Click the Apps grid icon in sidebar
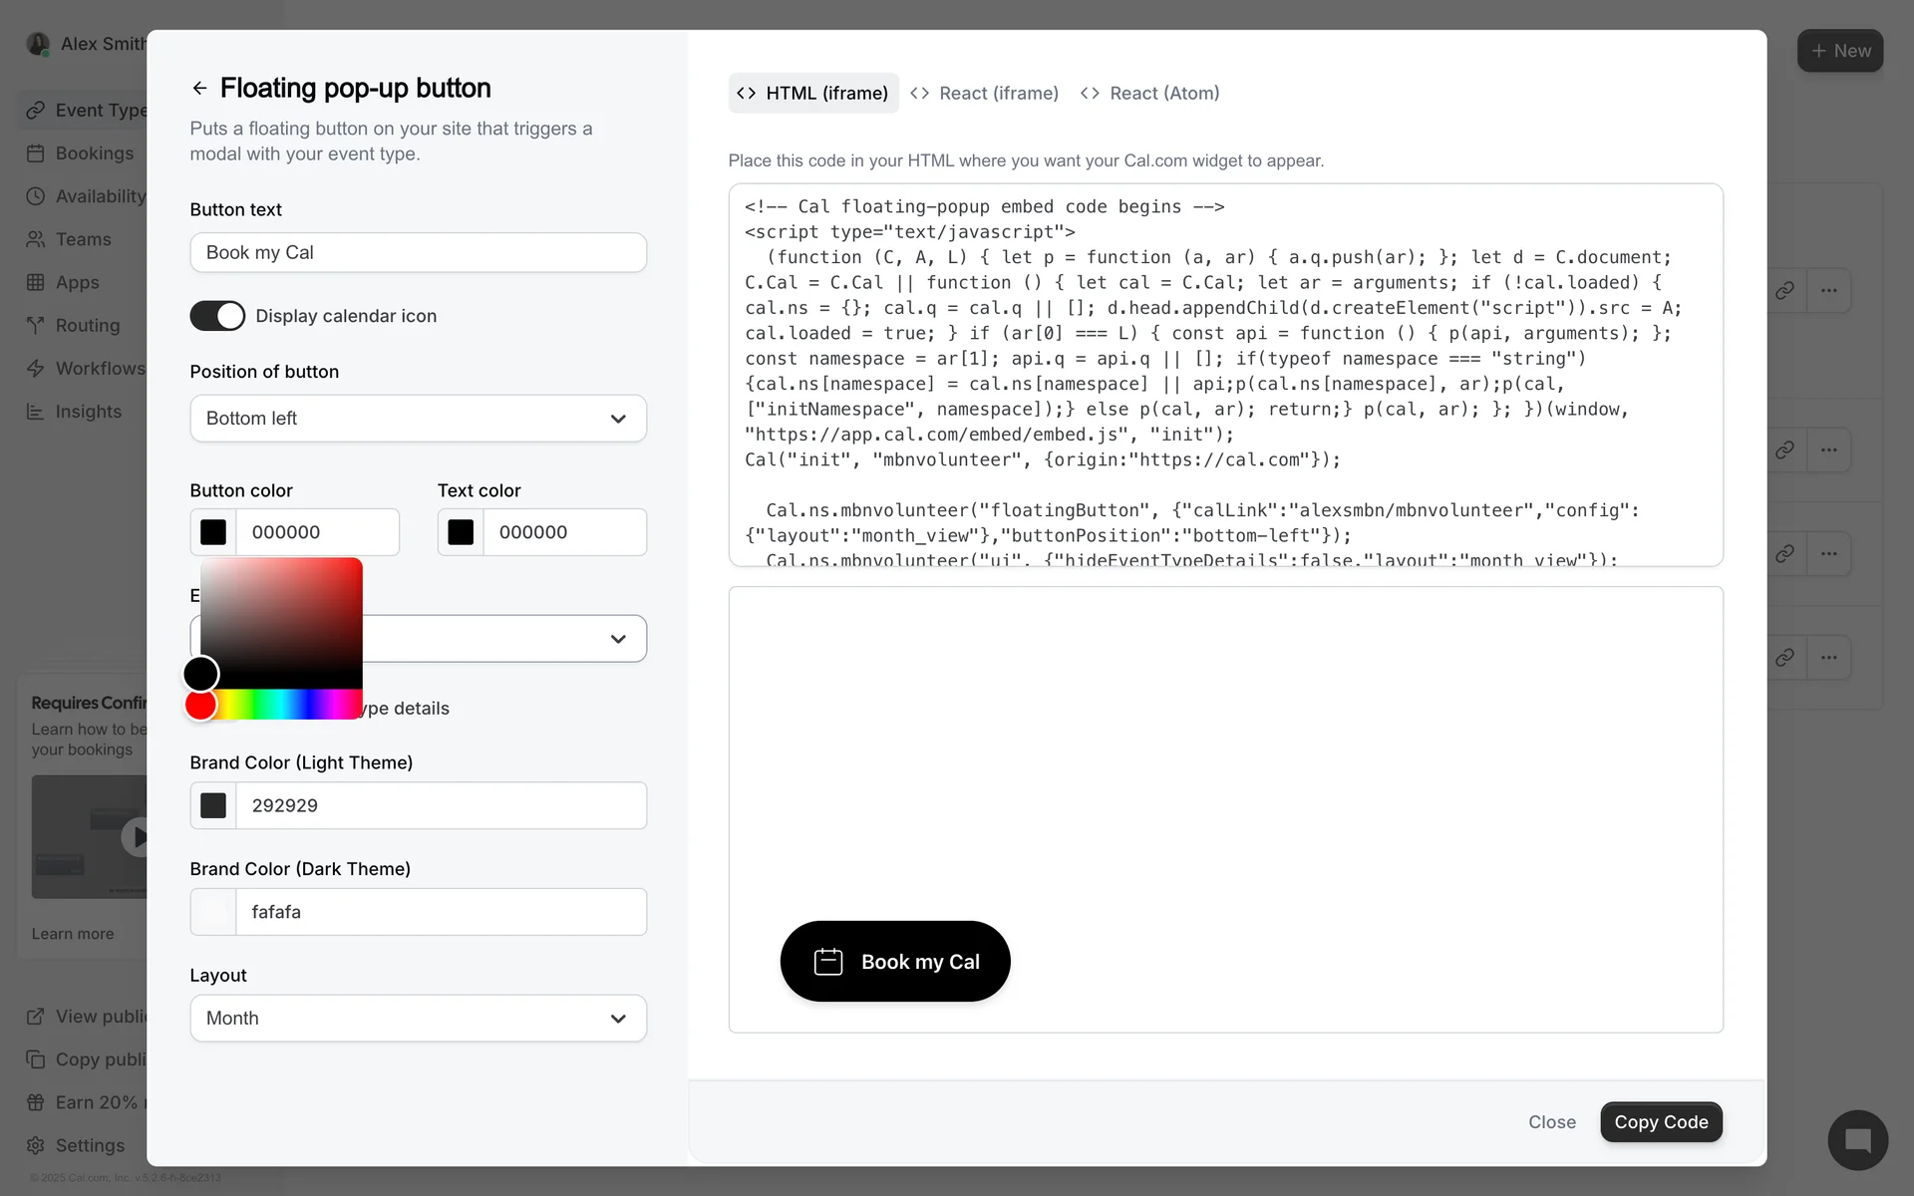This screenshot has width=1914, height=1196. (x=36, y=283)
